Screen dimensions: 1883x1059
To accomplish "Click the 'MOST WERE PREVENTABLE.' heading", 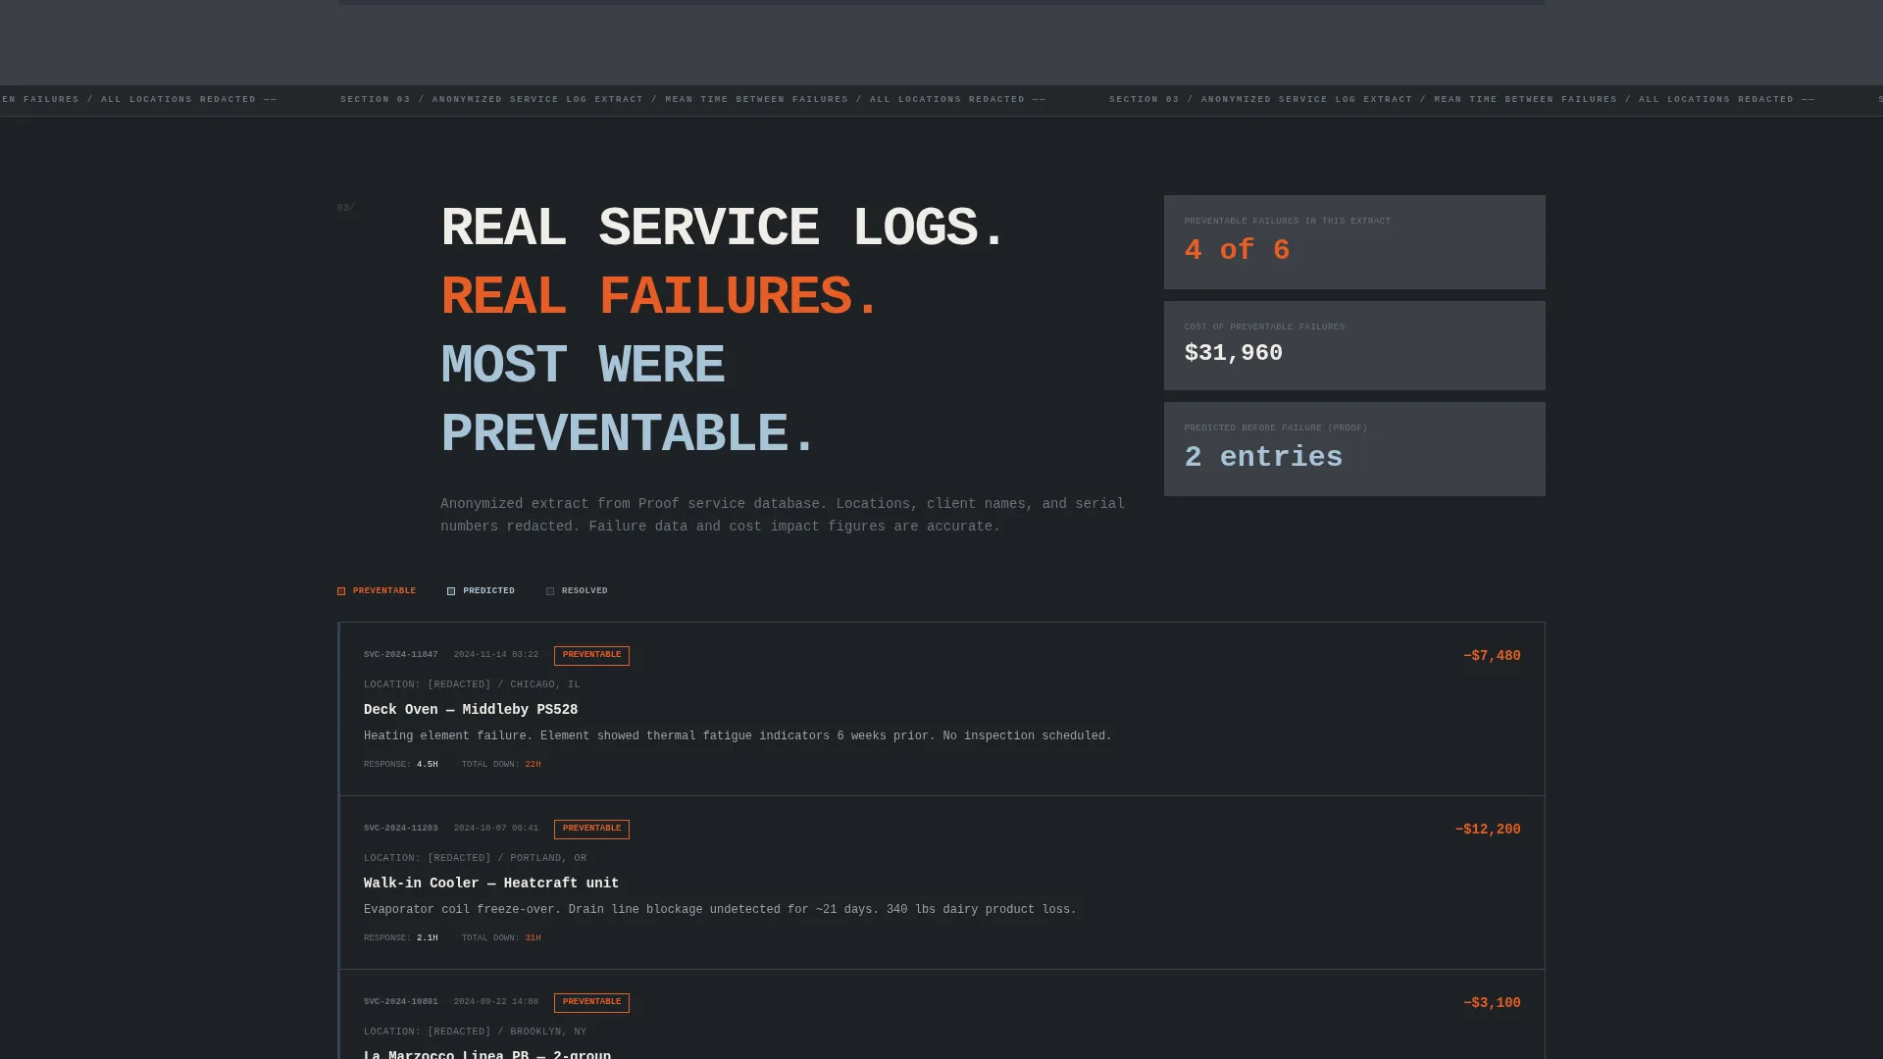I will (x=629, y=400).
